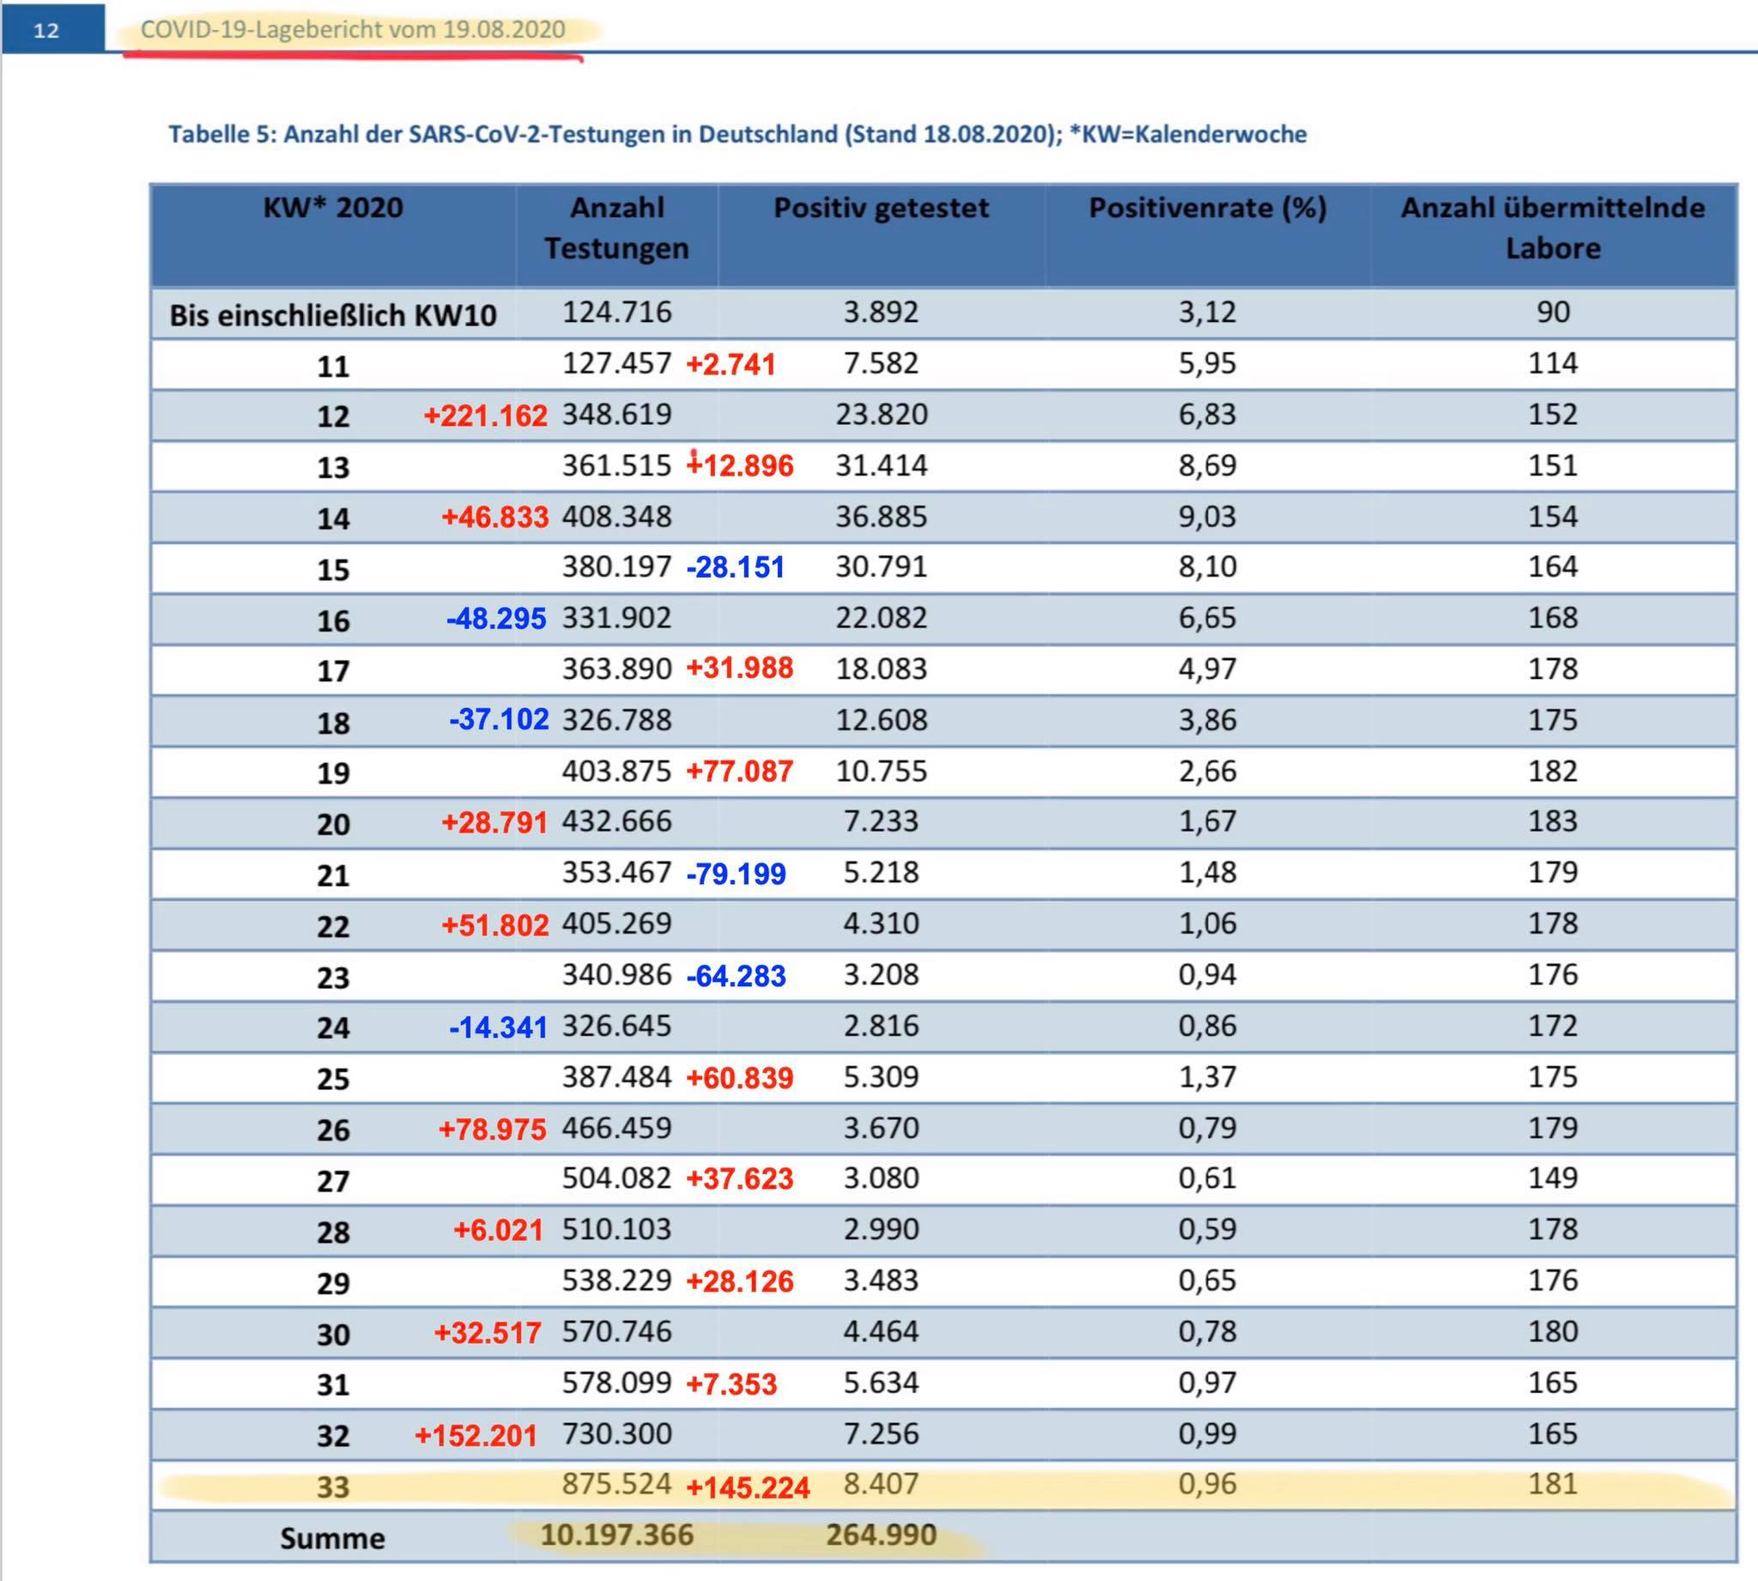Click lab count 183 in week 20
The height and width of the screenshot is (1581, 1758).
pos(1552,821)
